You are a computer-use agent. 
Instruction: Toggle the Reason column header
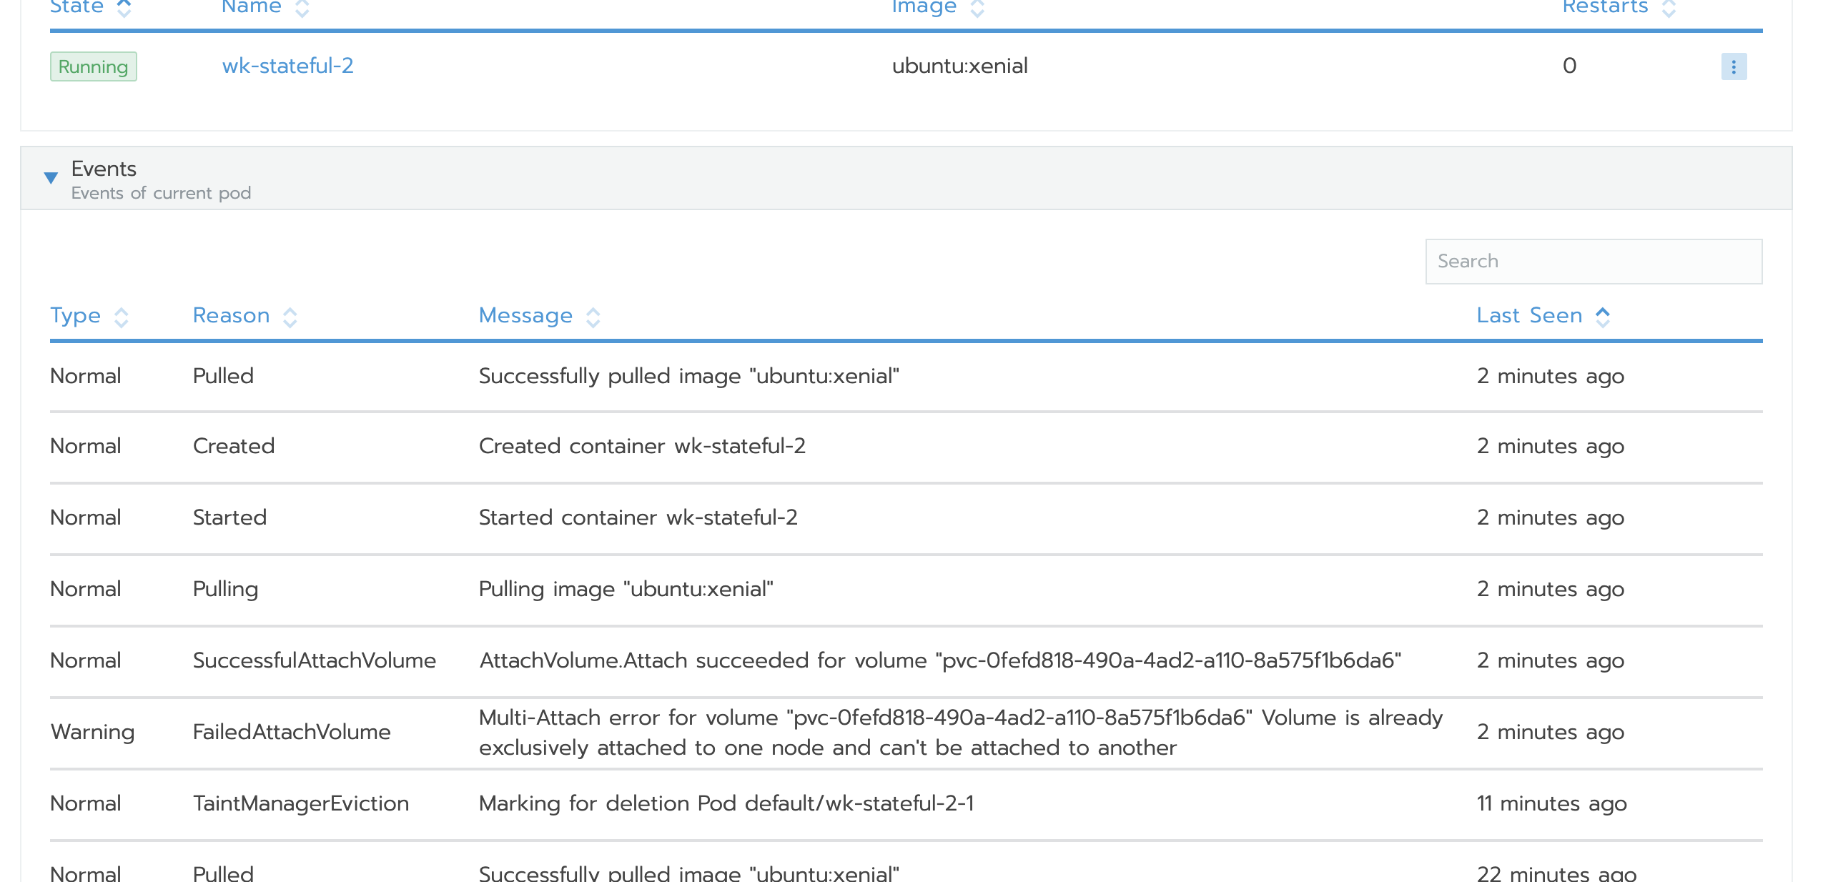point(232,316)
